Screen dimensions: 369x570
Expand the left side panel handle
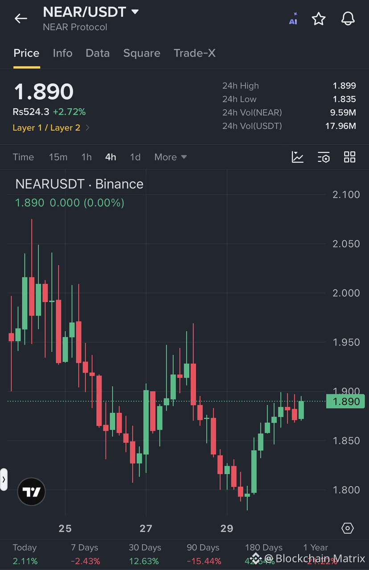pos(4,480)
